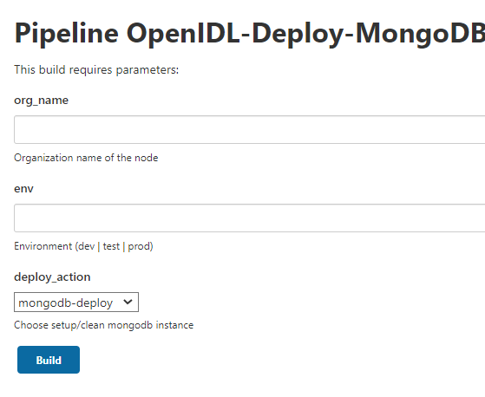Screen dimensions: 485x397
Task: Start the pipeline with the Build button
Action: click(49, 360)
